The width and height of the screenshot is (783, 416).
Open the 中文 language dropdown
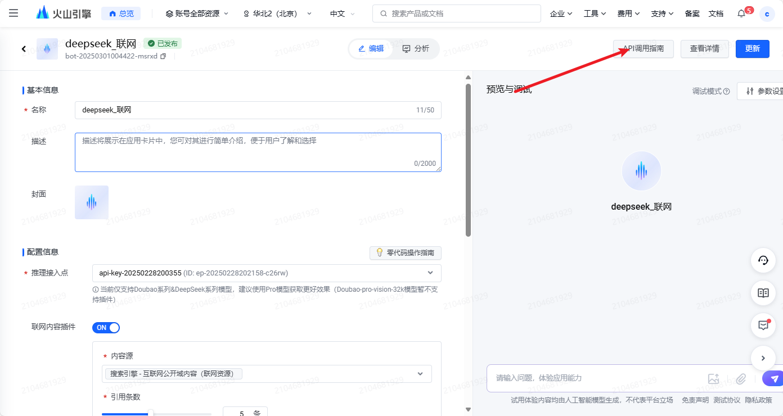pyautogui.click(x=343, y=13)
